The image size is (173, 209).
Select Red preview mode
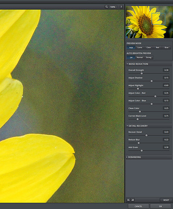(158, 47)
